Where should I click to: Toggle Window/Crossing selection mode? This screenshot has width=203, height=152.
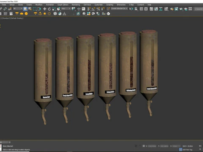pyautogui.click(x=39, y=9)
